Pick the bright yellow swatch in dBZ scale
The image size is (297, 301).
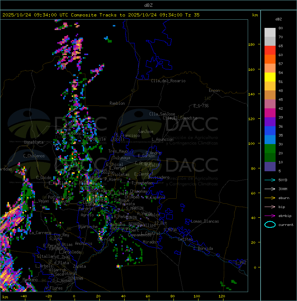tap(270, 77)
